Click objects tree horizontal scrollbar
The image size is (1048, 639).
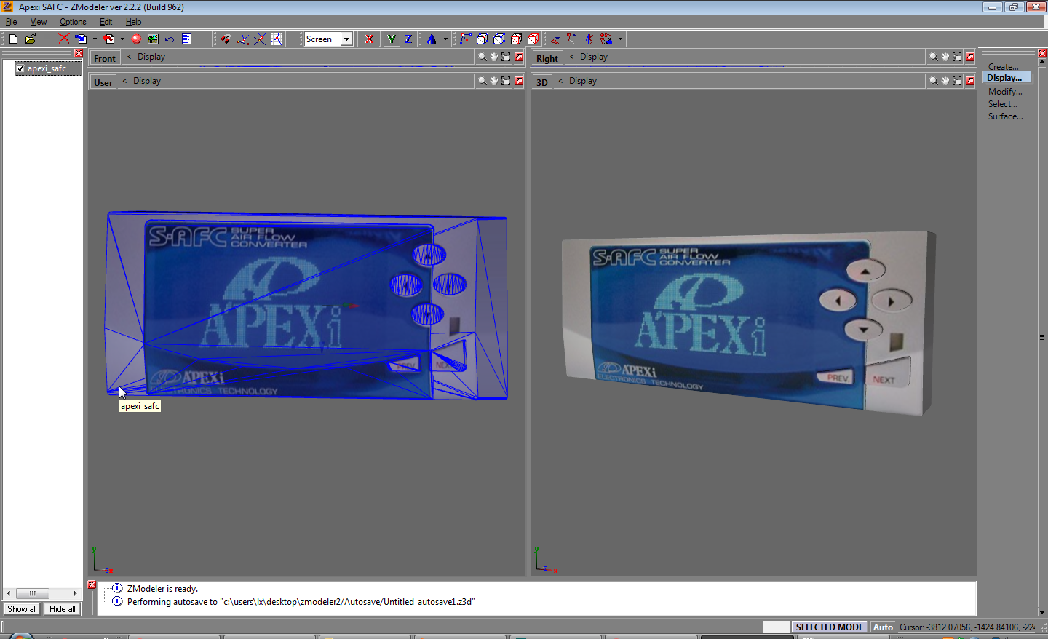41,593
